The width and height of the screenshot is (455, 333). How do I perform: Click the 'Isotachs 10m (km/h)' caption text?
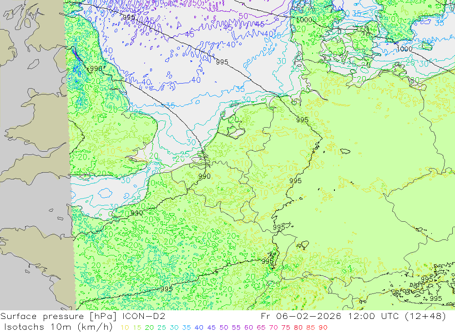point(58,327)
